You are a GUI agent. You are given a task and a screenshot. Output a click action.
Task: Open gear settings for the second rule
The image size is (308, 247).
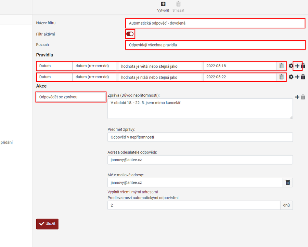[x=291, y=77]
